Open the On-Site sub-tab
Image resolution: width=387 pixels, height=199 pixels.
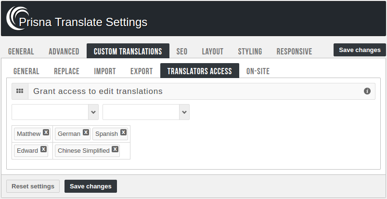pos(258,71)
